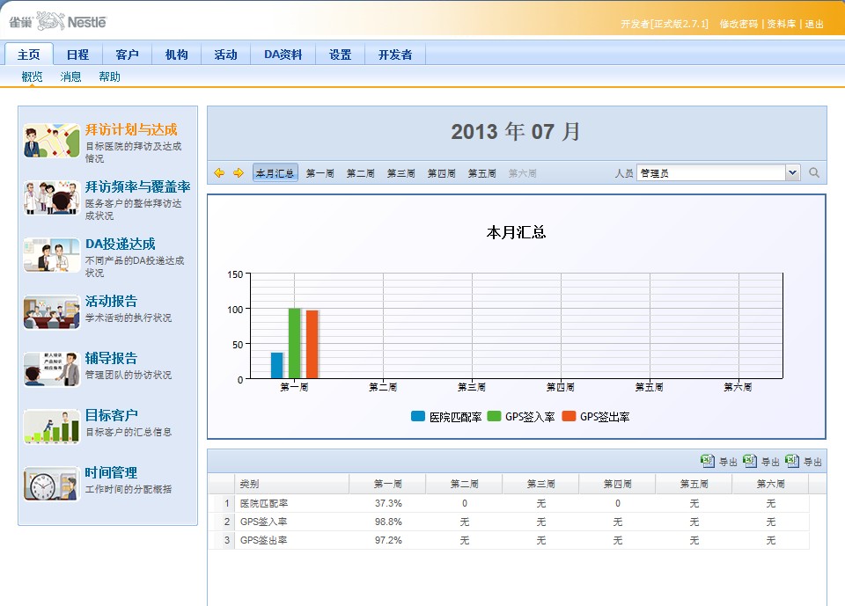Select table row GPS签出率

(508, 540)
